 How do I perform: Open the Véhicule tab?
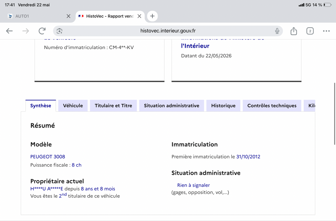(x=73, y=106)
